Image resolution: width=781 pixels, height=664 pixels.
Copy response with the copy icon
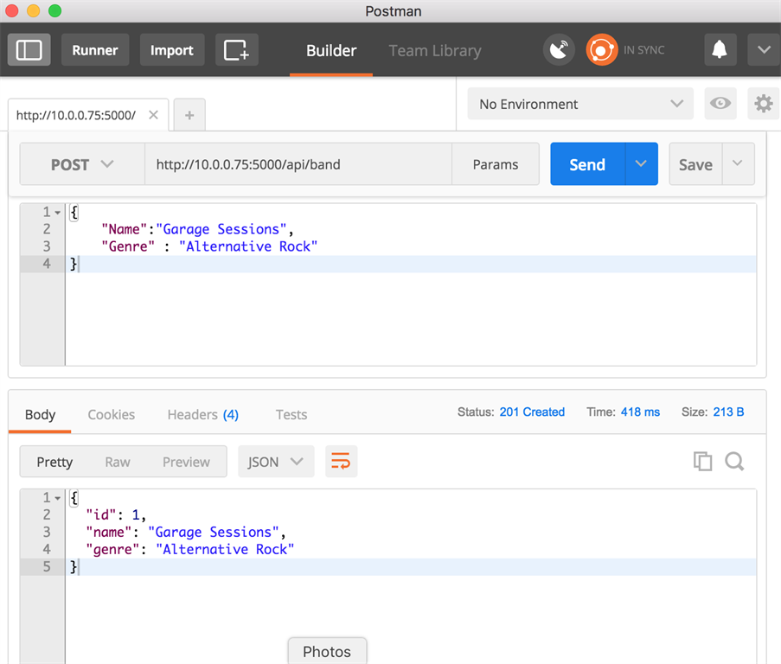(x=702, y=462)
